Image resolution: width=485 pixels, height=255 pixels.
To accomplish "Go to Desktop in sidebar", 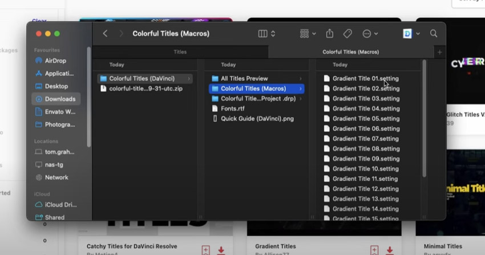I will click(56, 86).
